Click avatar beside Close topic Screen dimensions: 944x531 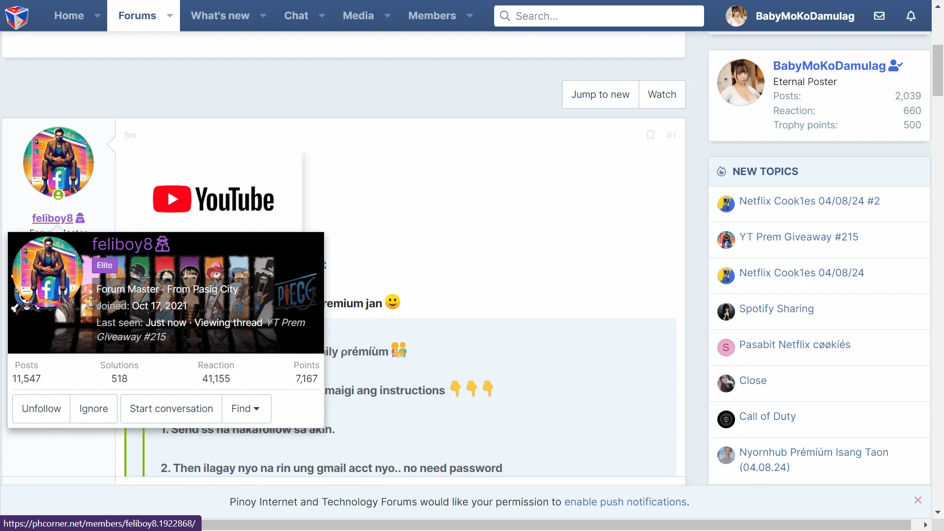726,383
